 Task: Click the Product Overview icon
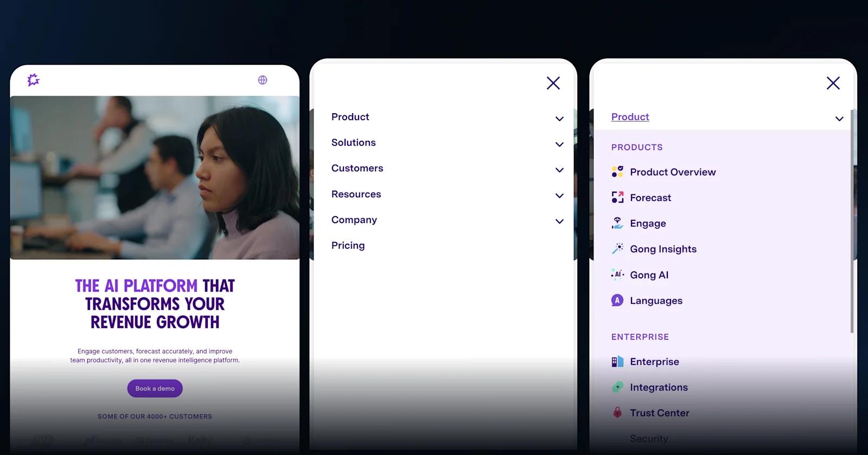(x=617, y=172)
